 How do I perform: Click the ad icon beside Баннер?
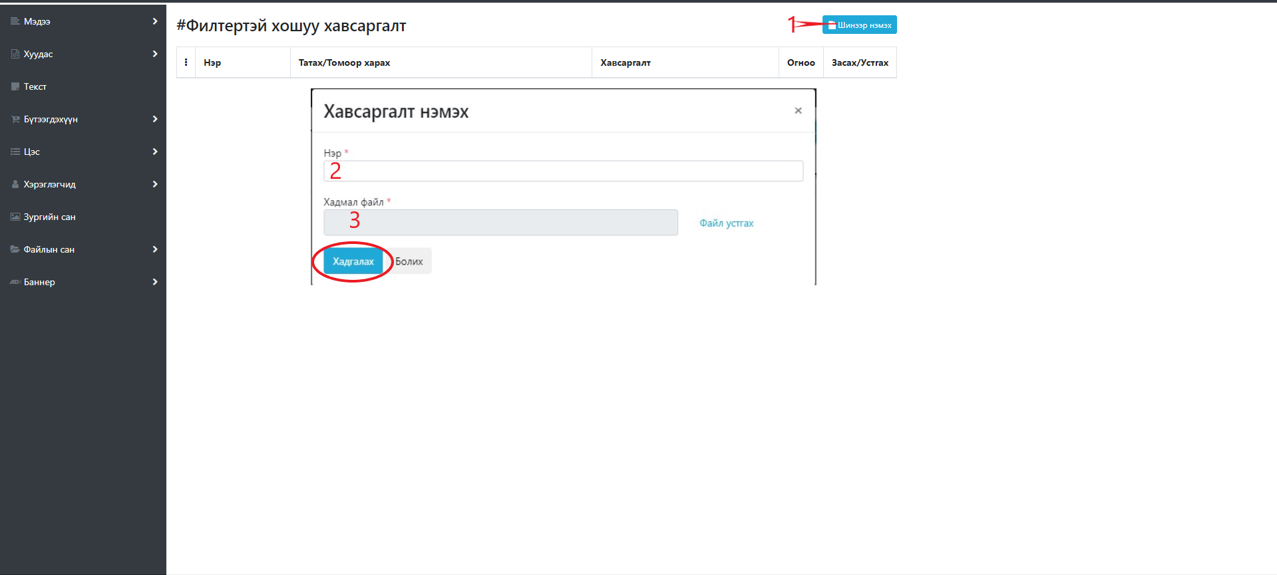coord(15,282)
